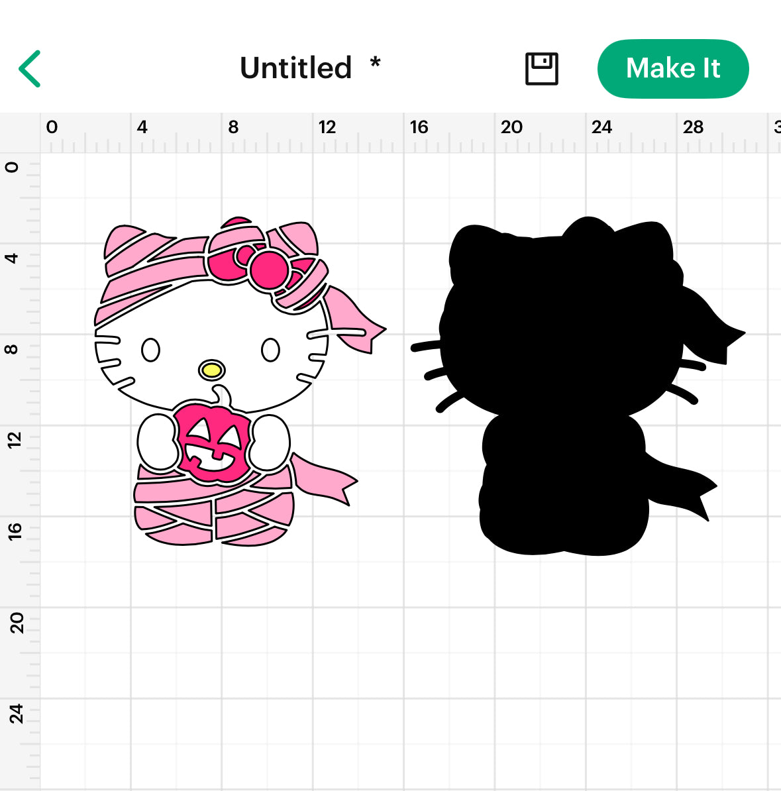Image resolution: width=781 pixels, height=791 pixels.
Task: Click the green Make It button
Action: (x=673, y=69)
